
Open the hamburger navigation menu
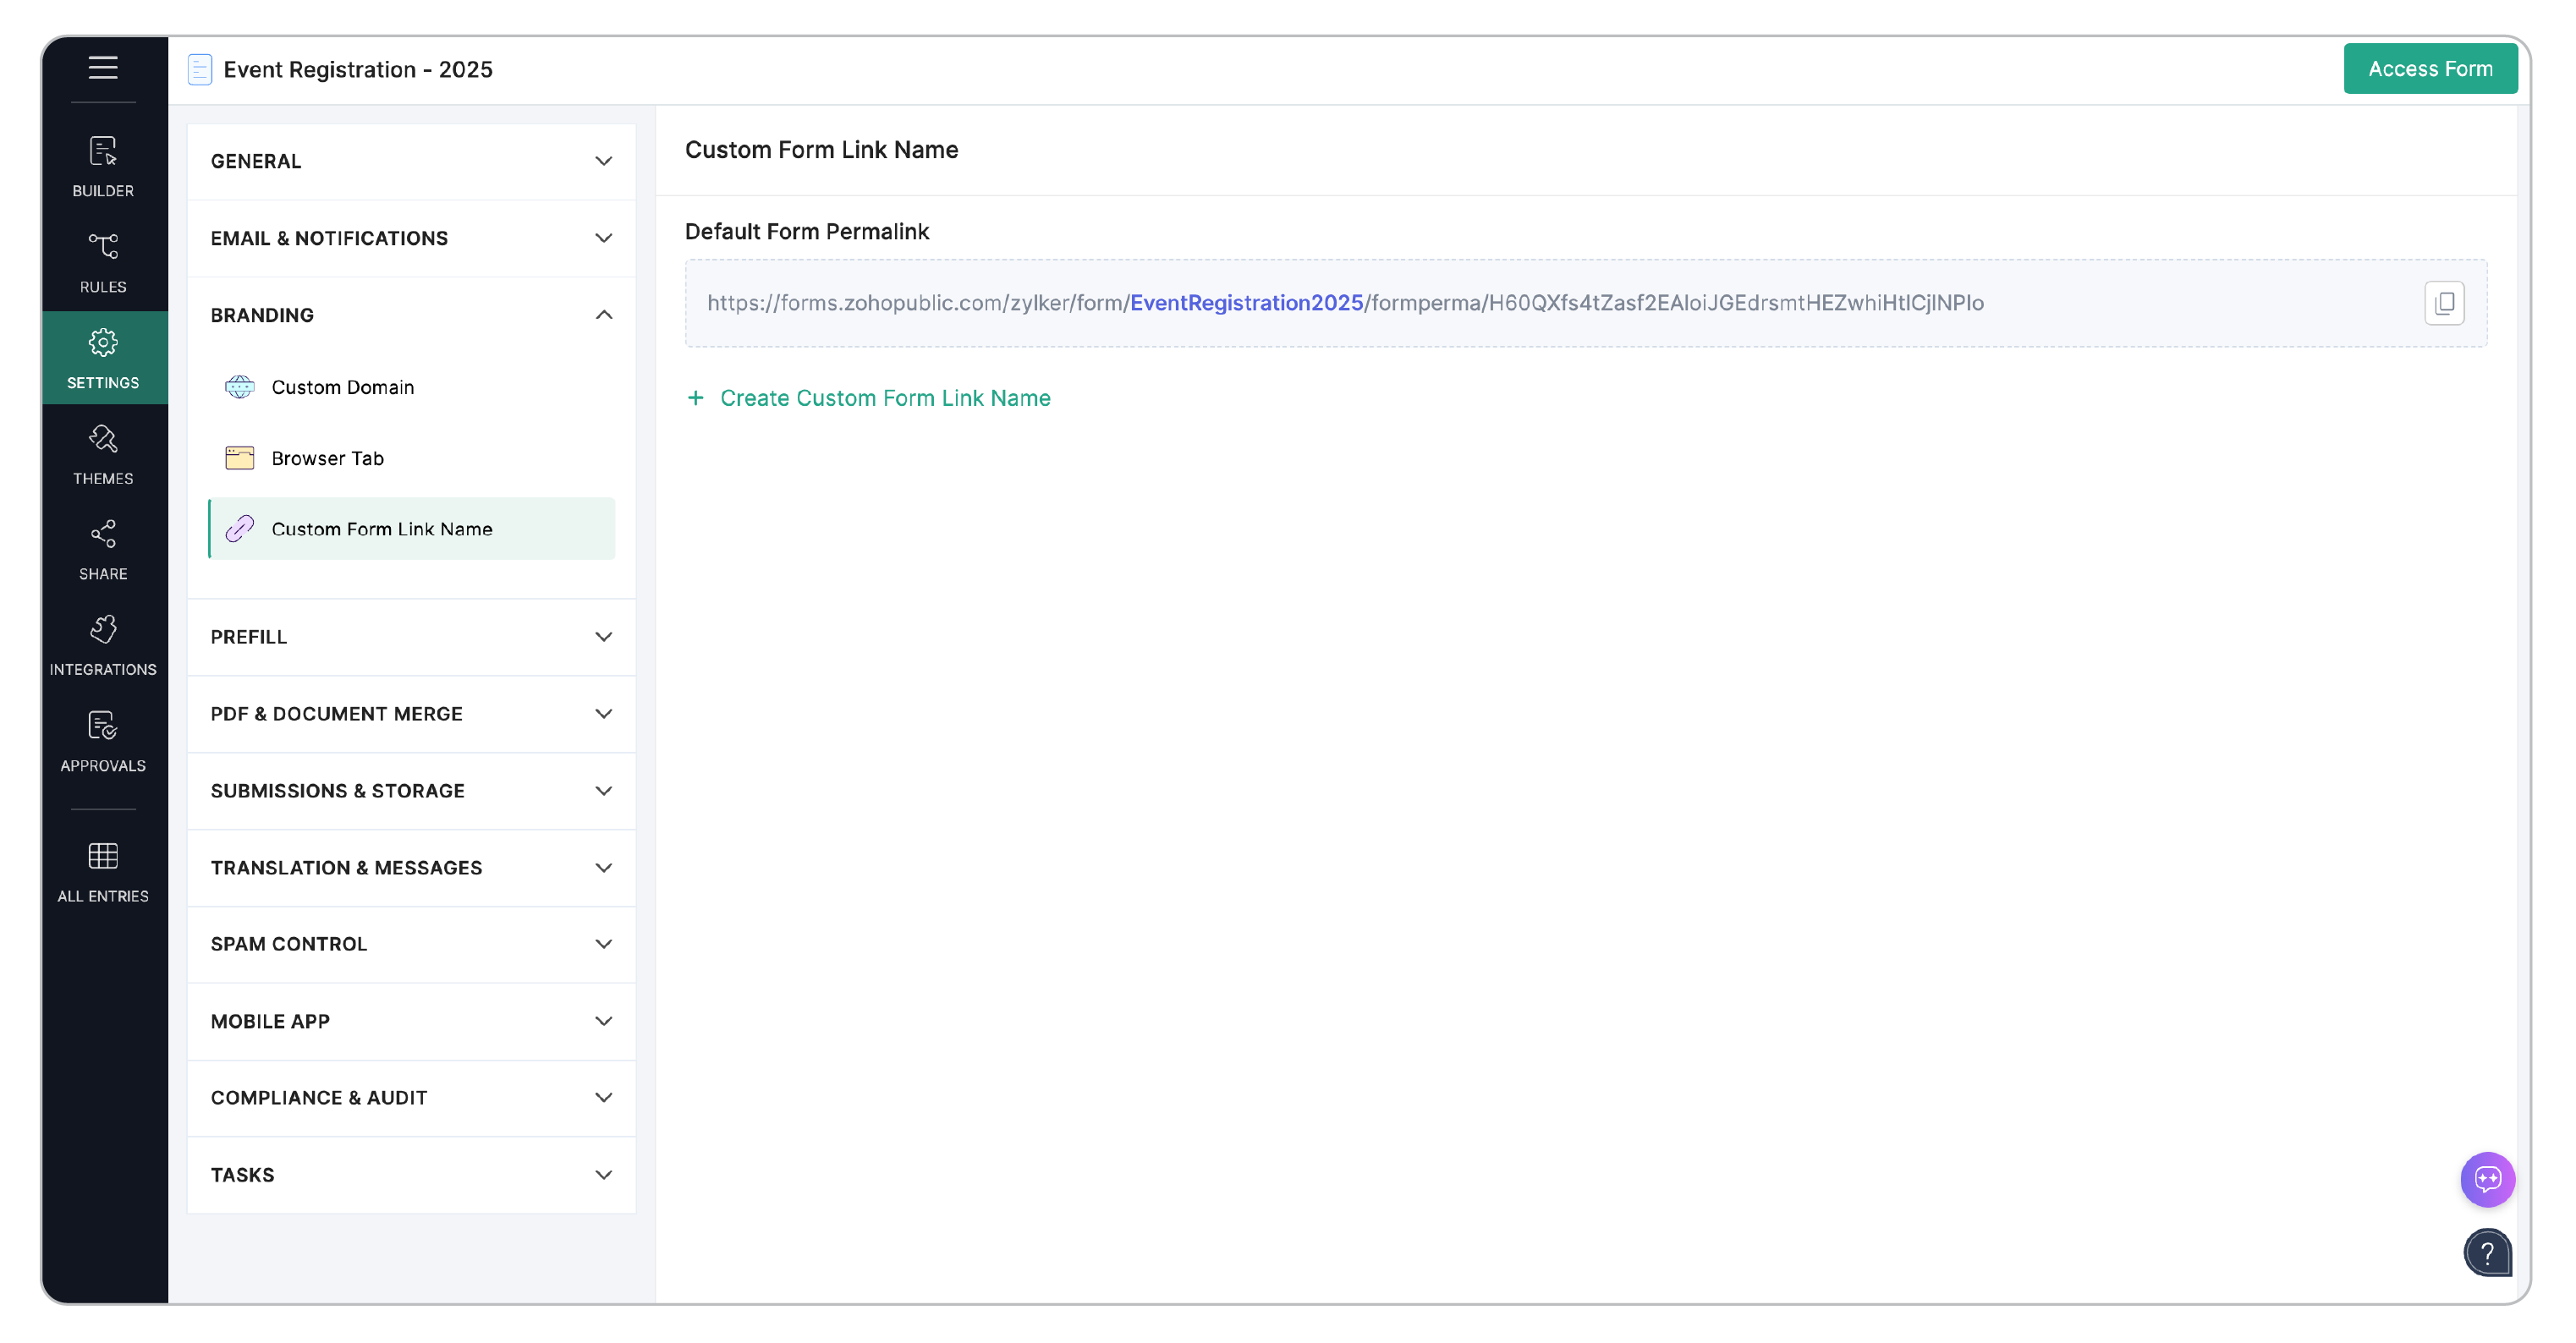(103, 69)
